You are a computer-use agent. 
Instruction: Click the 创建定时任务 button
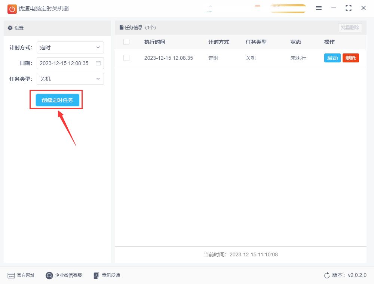click(58, 100)
